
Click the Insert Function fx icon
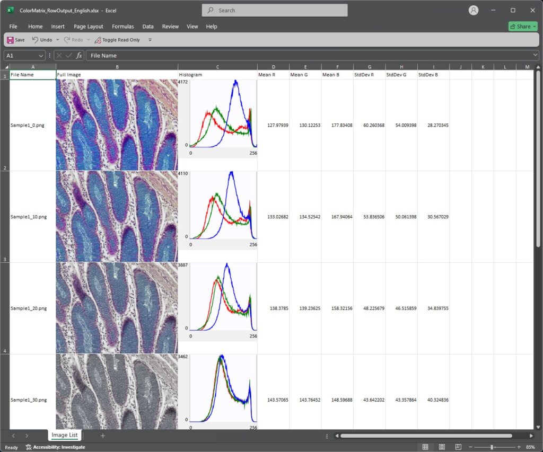(79, 55)
